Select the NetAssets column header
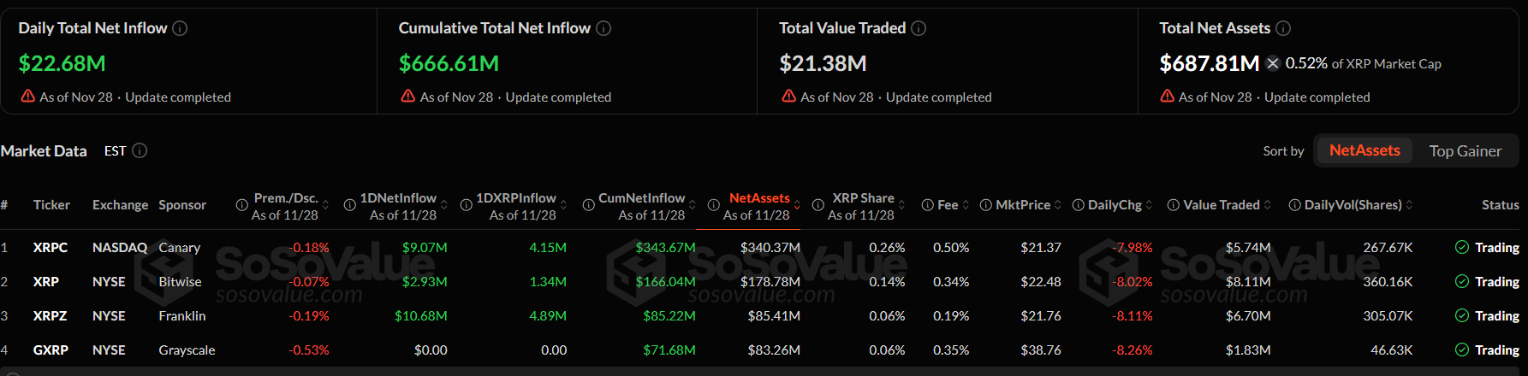 [x=758, y=198]
